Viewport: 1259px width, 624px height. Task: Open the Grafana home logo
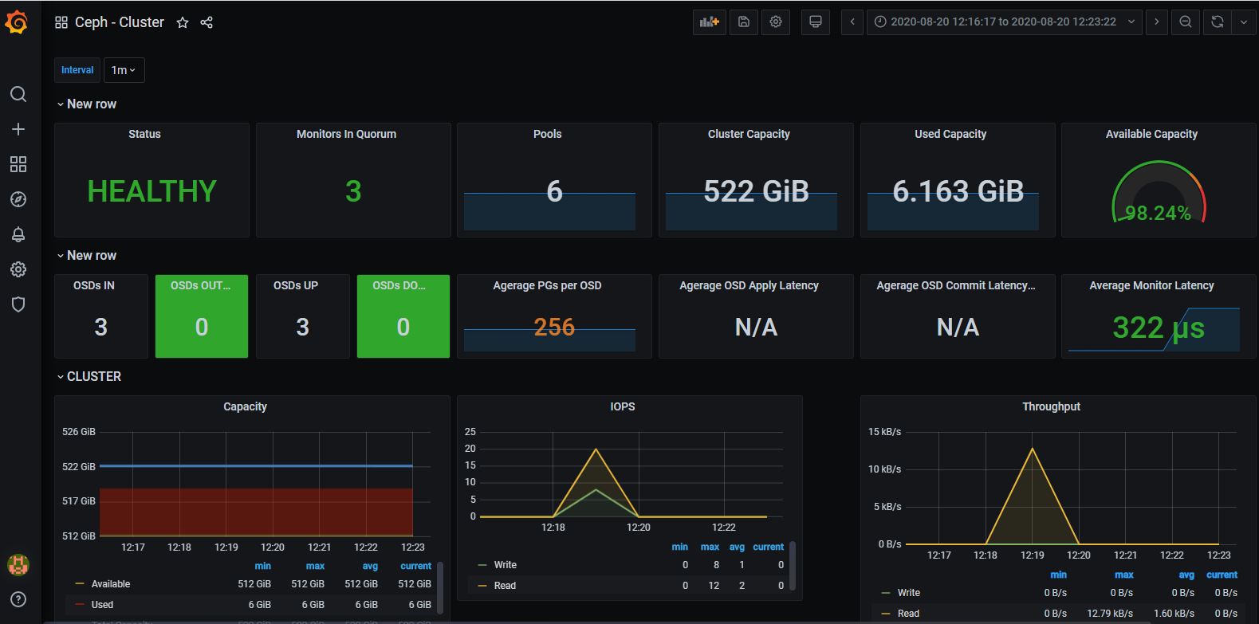[17, 22]
